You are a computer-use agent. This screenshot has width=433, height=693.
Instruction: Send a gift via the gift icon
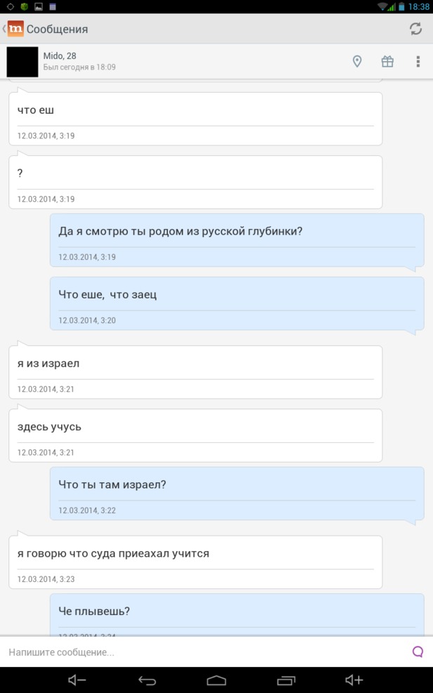coord(387,61)
